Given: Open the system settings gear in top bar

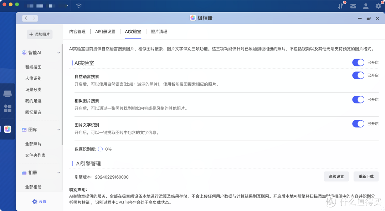Looking at the screenshot, I should [379, 6].
